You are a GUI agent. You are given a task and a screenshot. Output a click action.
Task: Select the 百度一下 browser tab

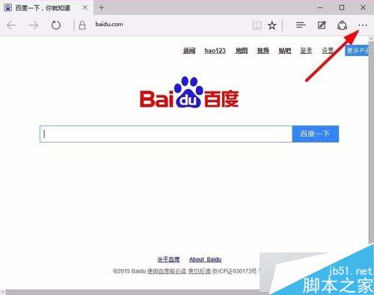pyautogui.click(x=47, y=7)
